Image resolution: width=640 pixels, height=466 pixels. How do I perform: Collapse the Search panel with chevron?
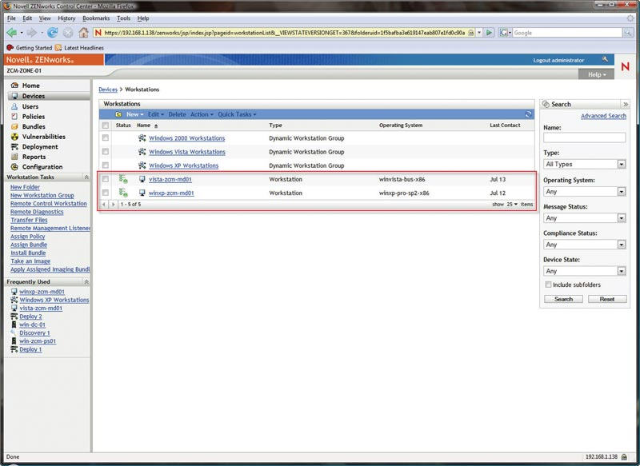[626, 105]
